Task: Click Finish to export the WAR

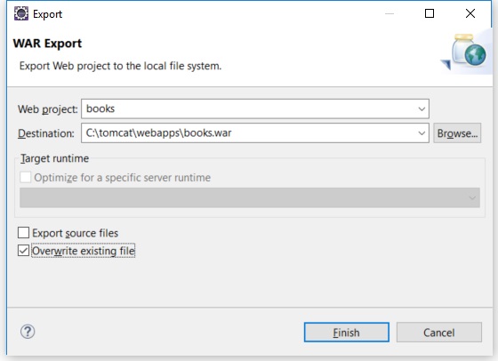Action: (347, 333)
